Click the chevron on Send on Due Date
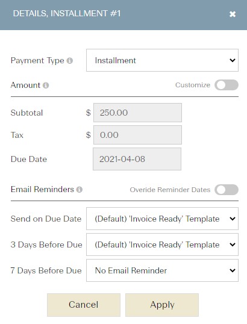This screenshot has width=247, height=324. [x=233, y=219]
